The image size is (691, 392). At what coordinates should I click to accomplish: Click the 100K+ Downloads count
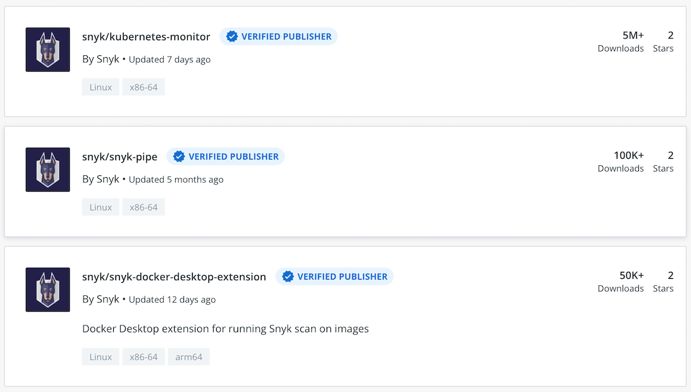click(621, 161)
